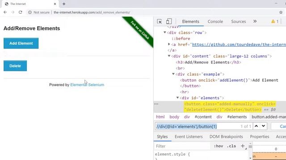This screenshot has height=160, width=286.
Task: Collapse the div class example node
Action: point(173,74)
